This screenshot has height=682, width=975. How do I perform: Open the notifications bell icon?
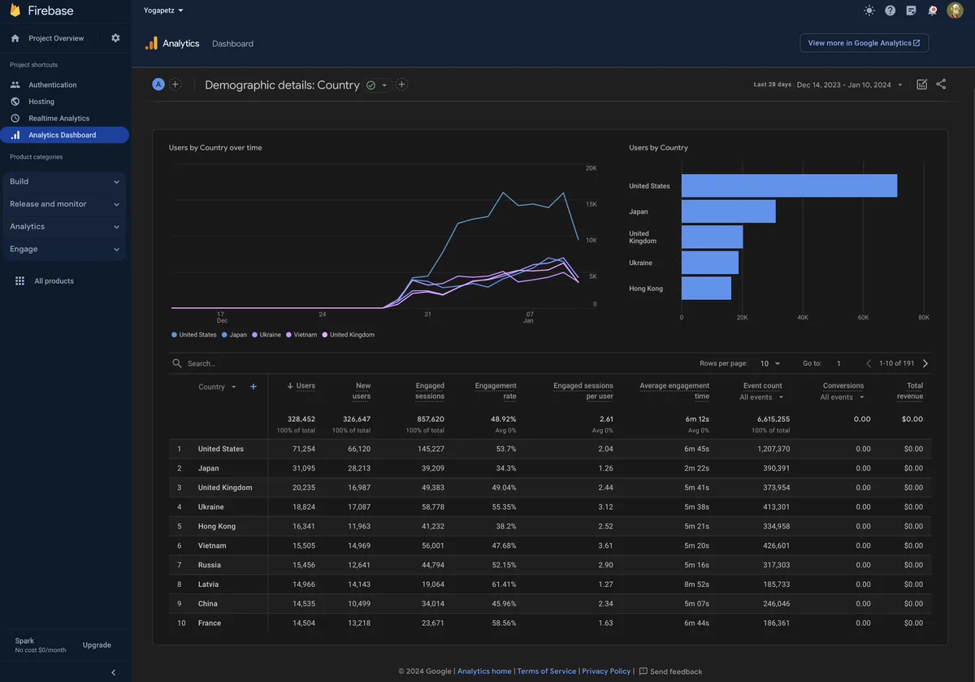tap(933, 11)
